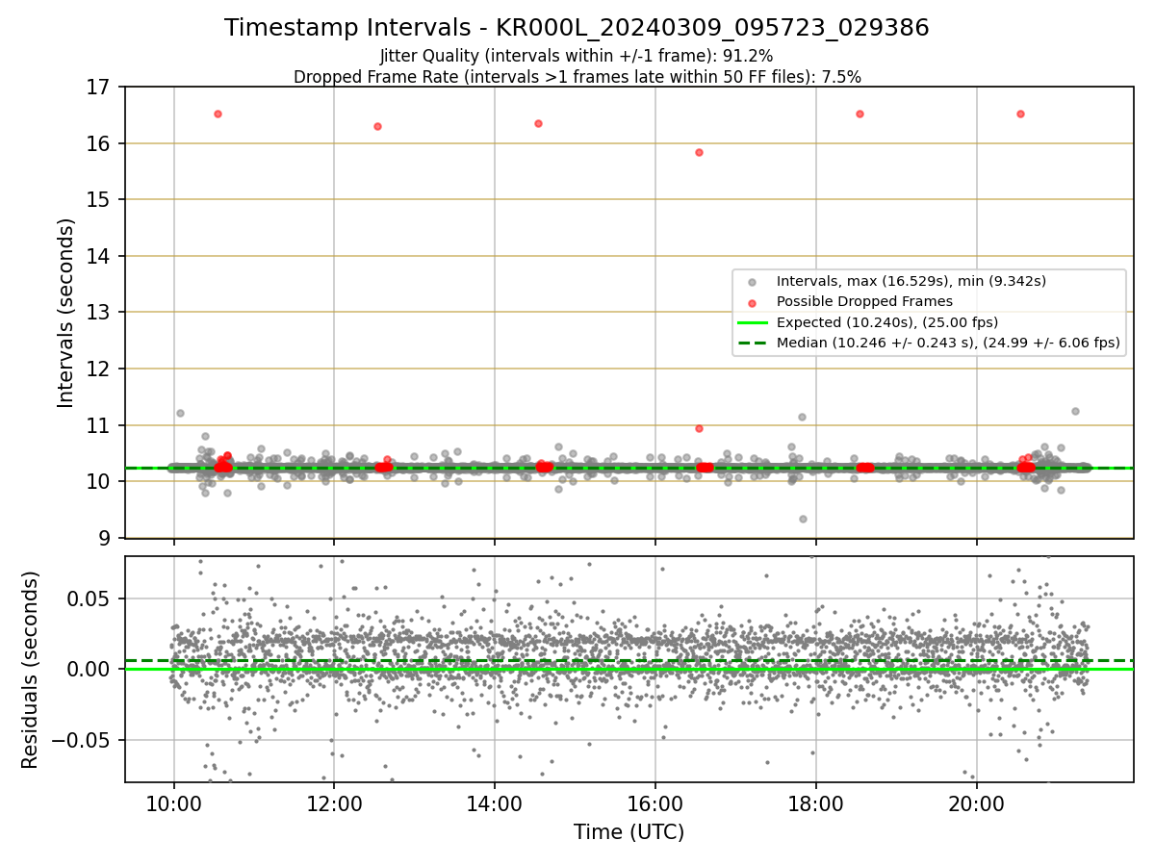Click the 'Time (UTC)' x-axis label
Viewport: 1155px width, 866px height.
click(629, 832)
